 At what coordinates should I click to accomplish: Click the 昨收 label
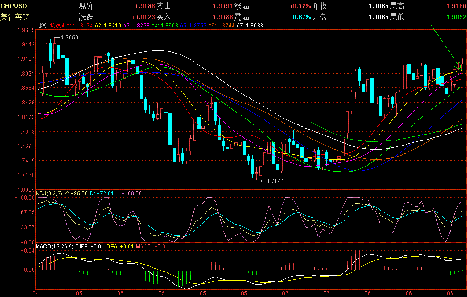tap(319, 6)
